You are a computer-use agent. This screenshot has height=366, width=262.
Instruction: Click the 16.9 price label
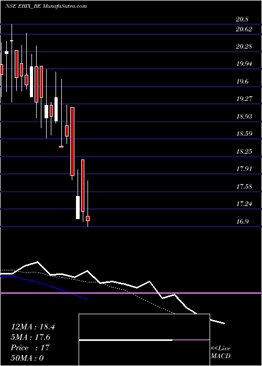click(242, 222)
